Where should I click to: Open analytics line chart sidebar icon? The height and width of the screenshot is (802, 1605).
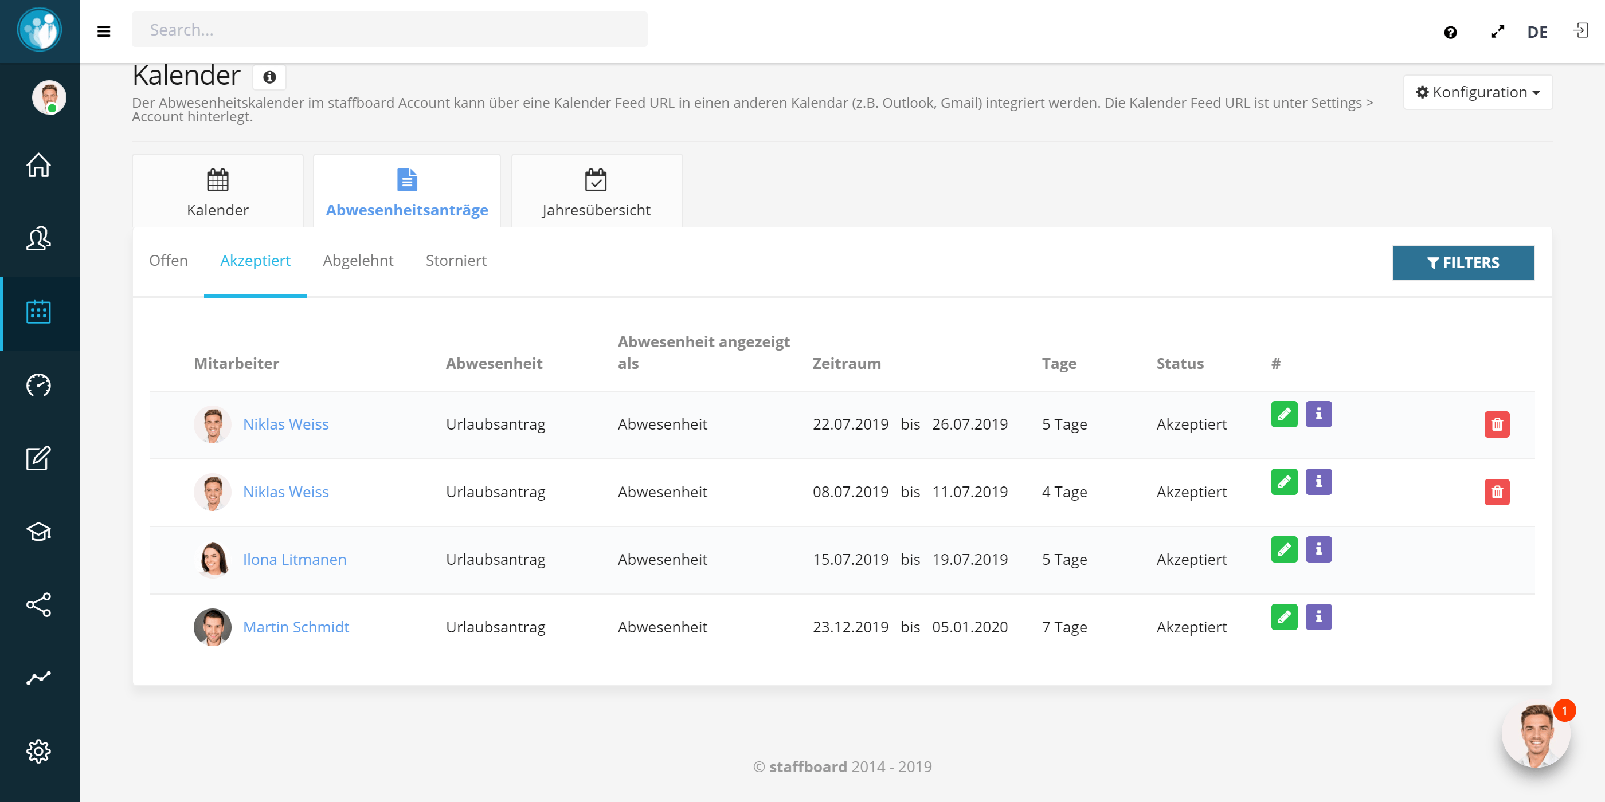click(38, 678)
